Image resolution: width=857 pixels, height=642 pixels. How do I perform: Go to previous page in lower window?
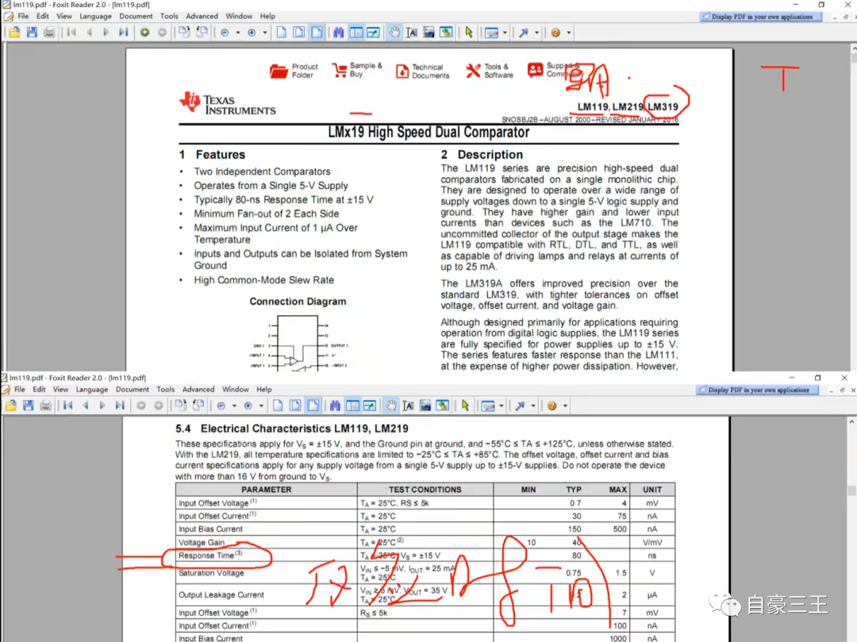click(x=85, y=406)
